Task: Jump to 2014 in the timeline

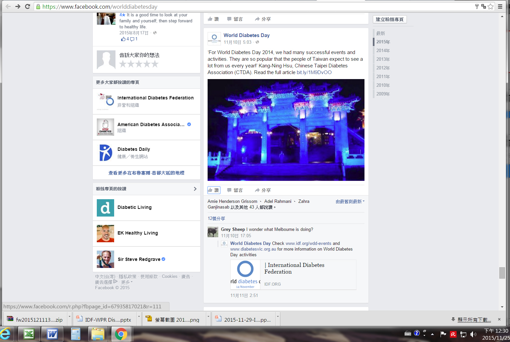Action: pos(383,50)
